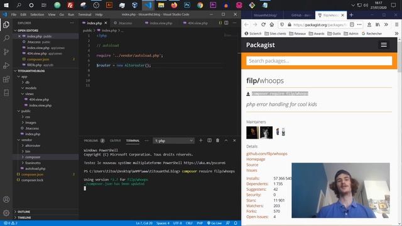Open composer.lock in the file tree
Viewport: 402px width, 226px height.
(32, 180)
